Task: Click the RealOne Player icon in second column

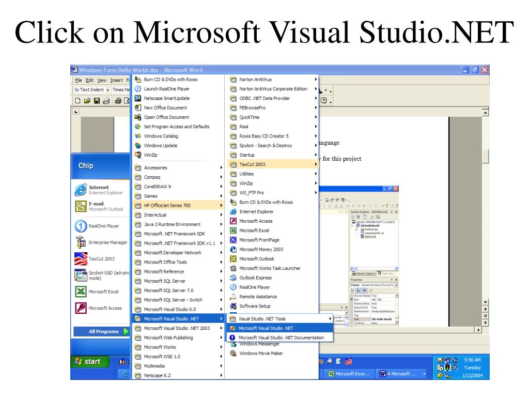Action: pos(233,287)
